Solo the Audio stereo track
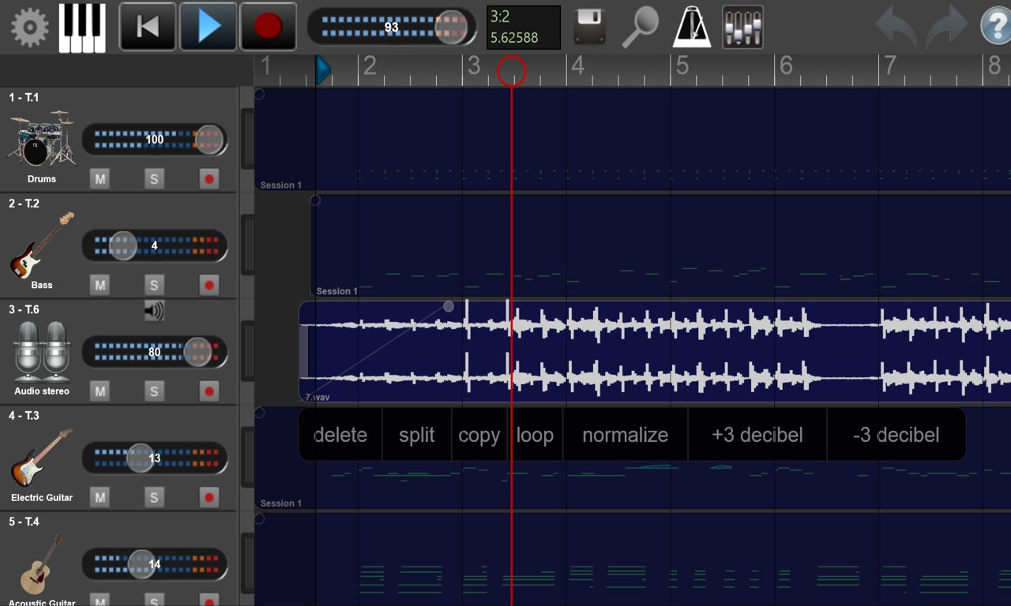The height and width of the screenshot is (606, 1011). (154, 391)
